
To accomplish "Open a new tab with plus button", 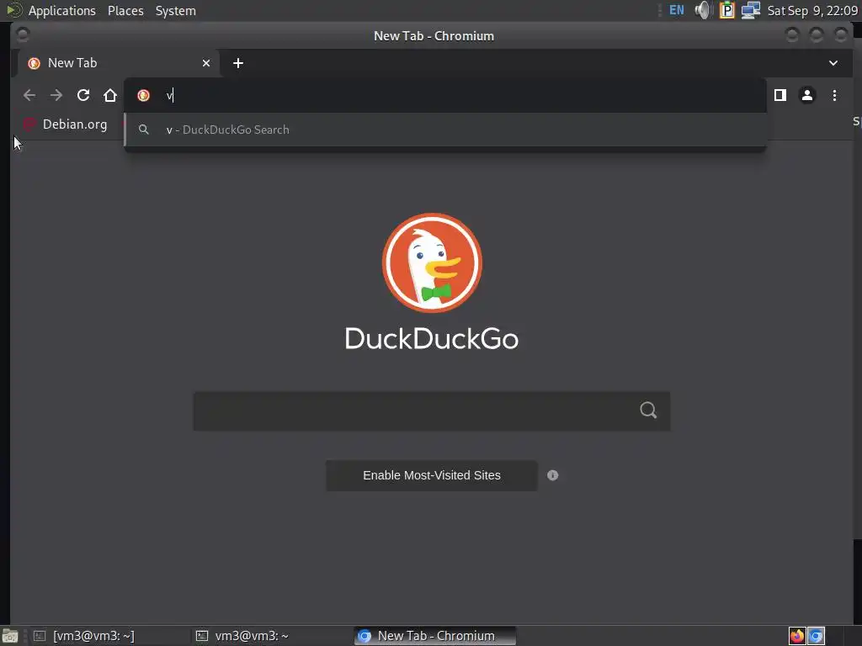I will point(238,63).
